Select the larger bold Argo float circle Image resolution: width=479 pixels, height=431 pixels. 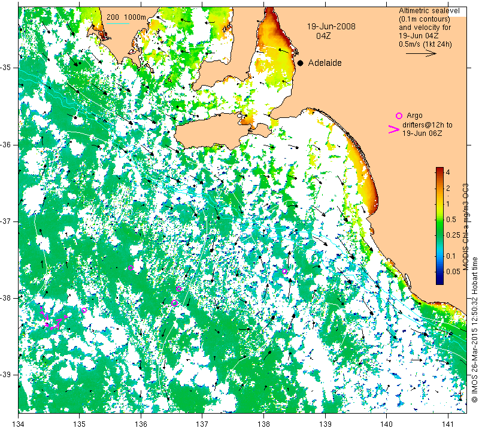tap(174, 303)
